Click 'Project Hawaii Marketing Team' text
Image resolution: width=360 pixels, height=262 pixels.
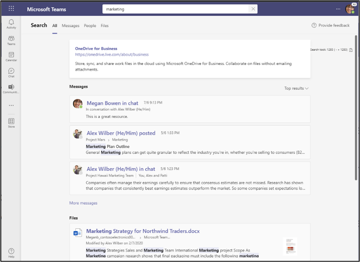[x=109, y=176]
